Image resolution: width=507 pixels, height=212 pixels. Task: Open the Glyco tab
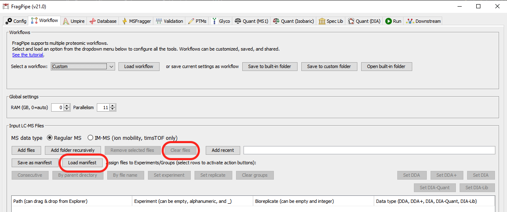pos(221,21)
